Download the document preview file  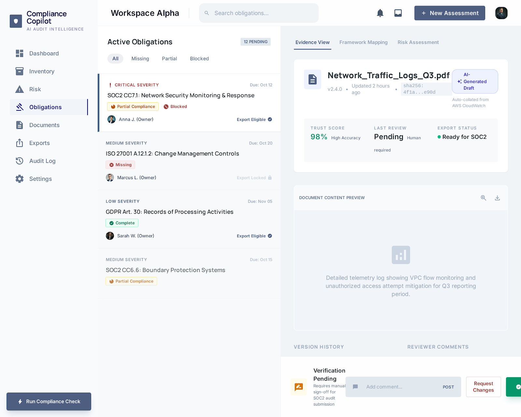click(x=497, y=198)
